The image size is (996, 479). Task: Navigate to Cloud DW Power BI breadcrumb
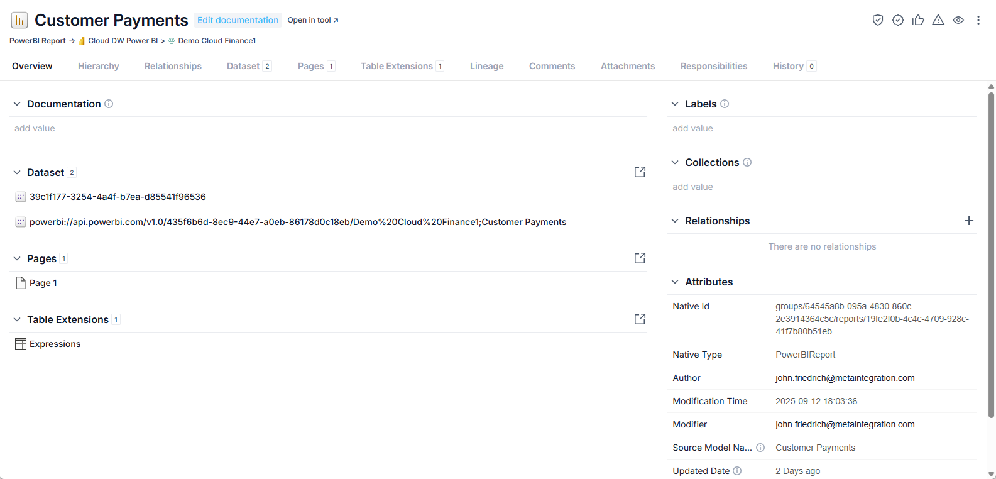point(123,41)
